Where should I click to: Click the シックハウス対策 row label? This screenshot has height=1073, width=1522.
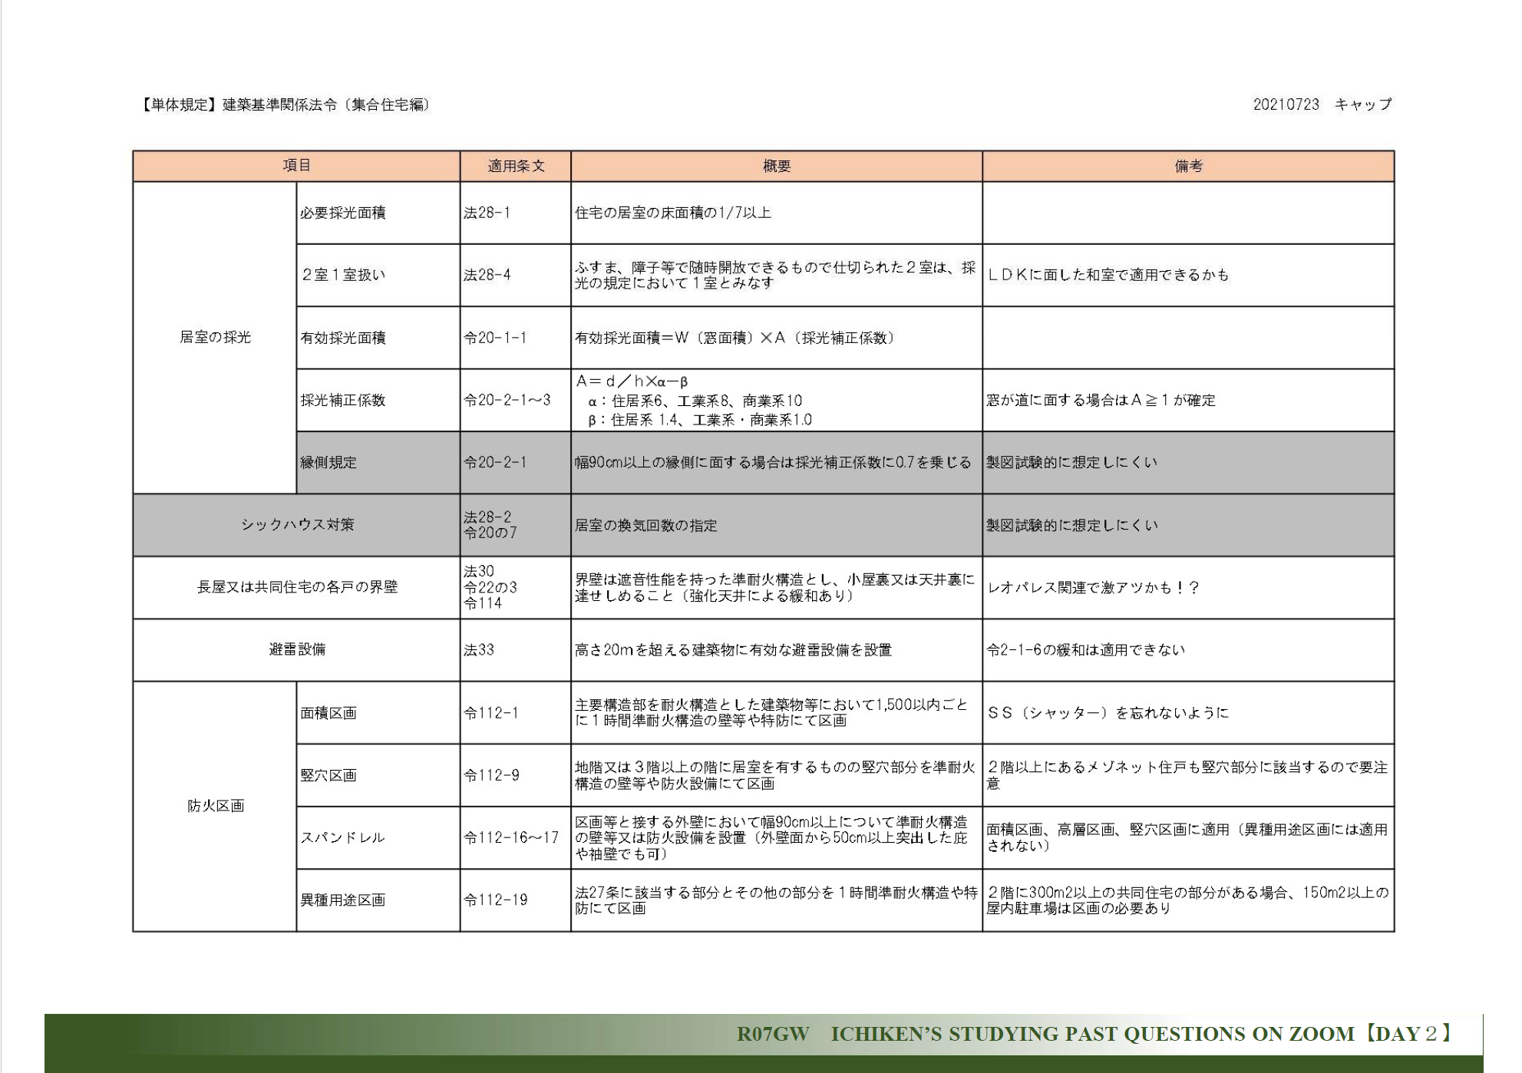(296, 525)
